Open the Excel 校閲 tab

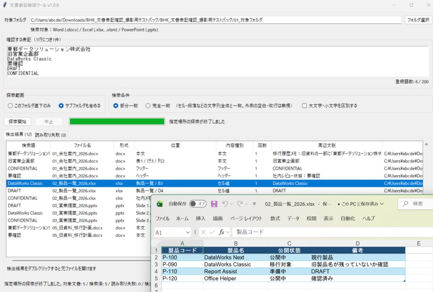[311, 218]
